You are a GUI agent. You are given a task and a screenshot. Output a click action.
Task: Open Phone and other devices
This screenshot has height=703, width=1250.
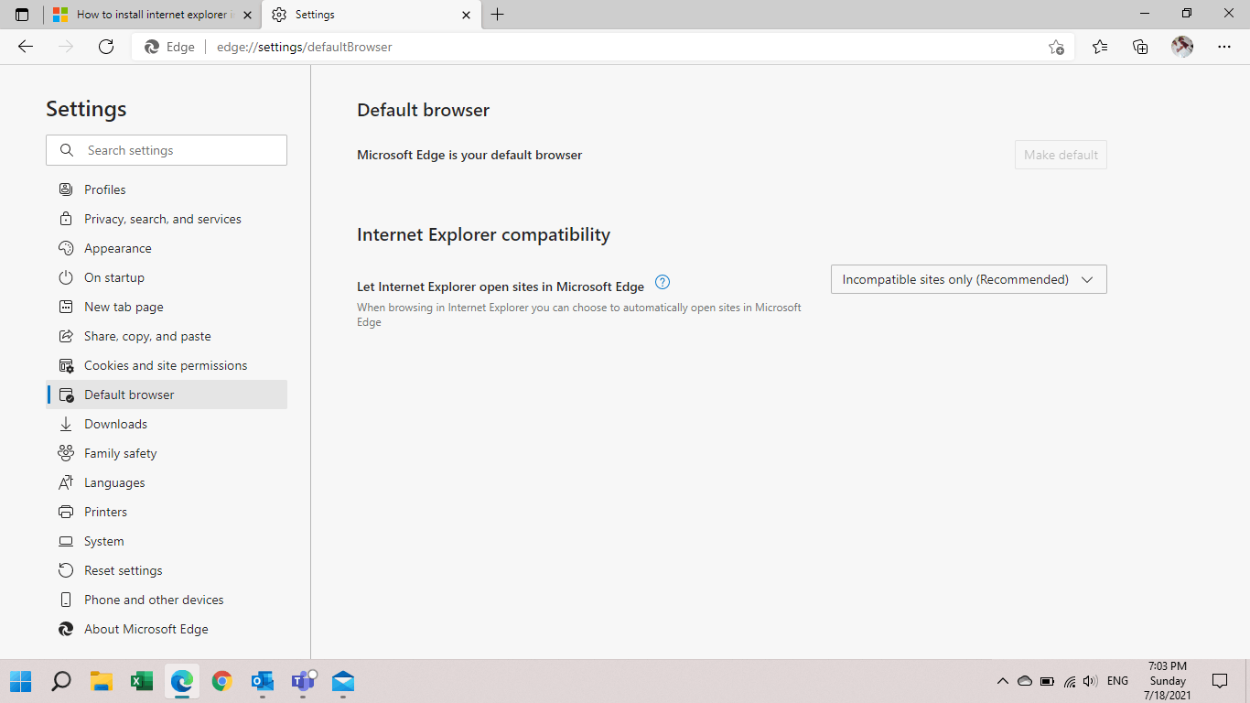(167, 600)
